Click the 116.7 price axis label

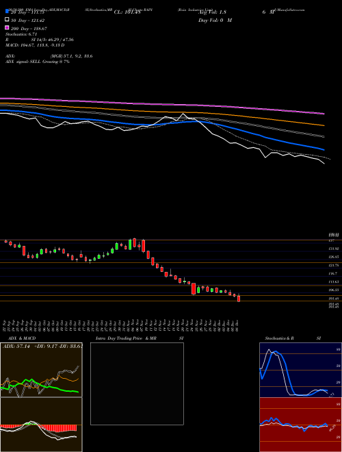[x=333, y=273]
